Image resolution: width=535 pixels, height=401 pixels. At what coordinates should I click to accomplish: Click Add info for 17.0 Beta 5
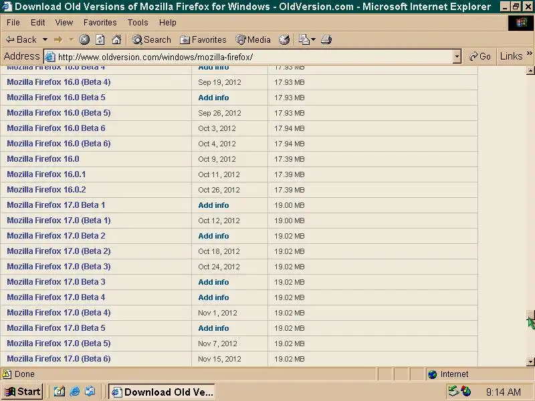(x=213, y=328)
